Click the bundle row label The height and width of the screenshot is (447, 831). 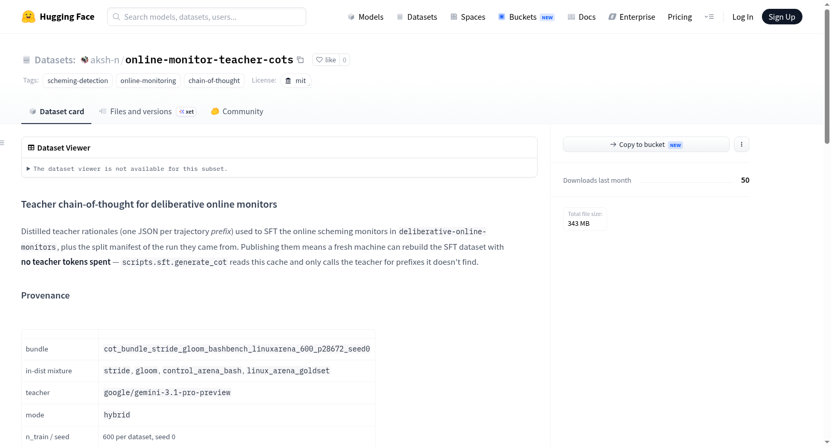click(x=37, y=349)
